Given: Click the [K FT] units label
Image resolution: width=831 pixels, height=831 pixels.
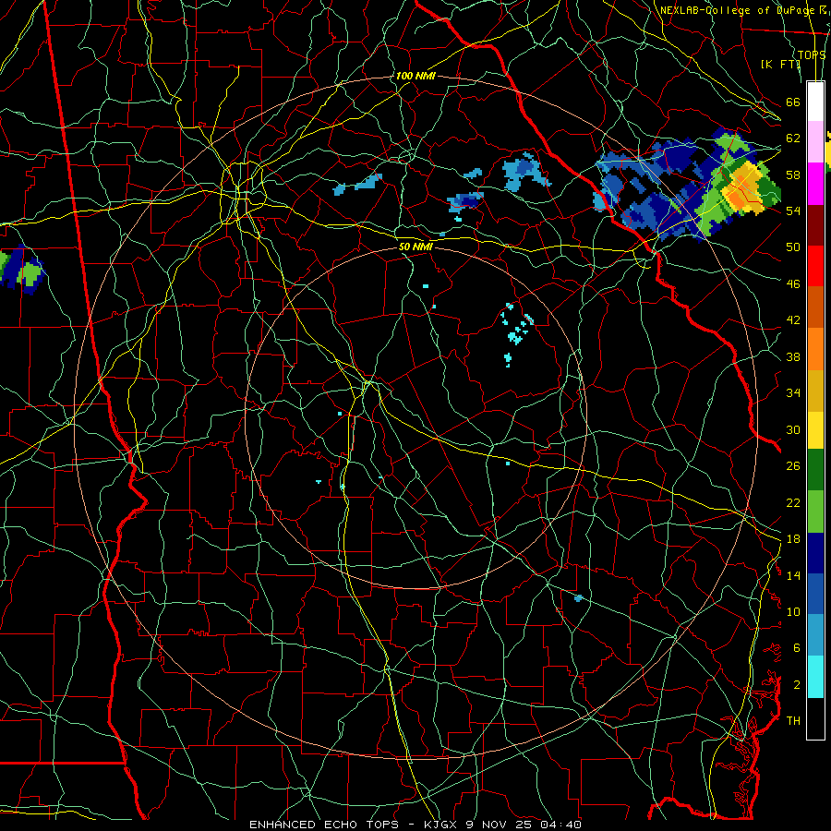Looking at the screenshot, I should 780,64.
